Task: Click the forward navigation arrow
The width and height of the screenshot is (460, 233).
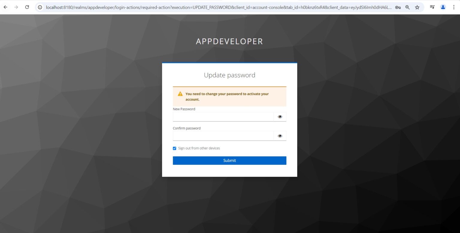Action: 16,7
